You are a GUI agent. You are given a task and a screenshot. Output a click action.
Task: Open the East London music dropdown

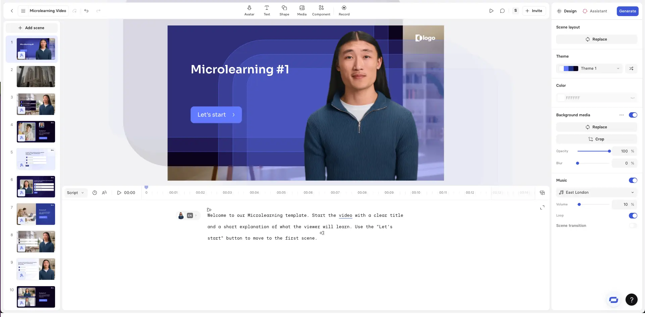(x=597, y=192)
